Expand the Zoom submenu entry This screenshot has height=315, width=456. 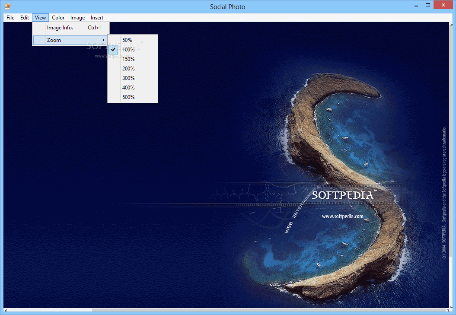(x=70, y=40)
